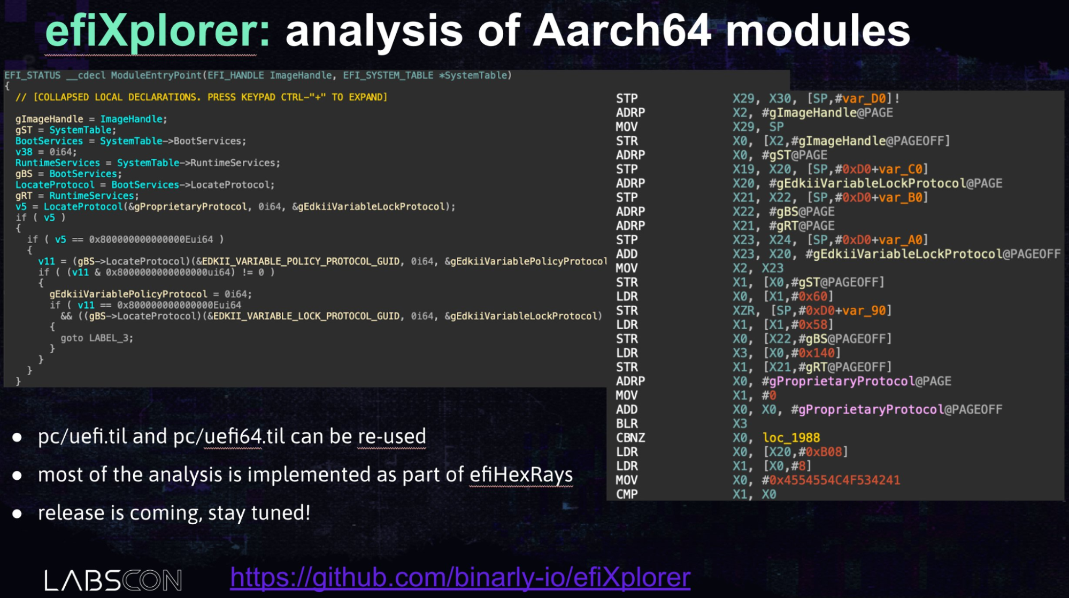This screenshot has width=1069, height=598.
Task: Click the EDKII_VARIABLE_POLICY_PROTOCOL_GUID identifier
Action: tap(301, 261)
